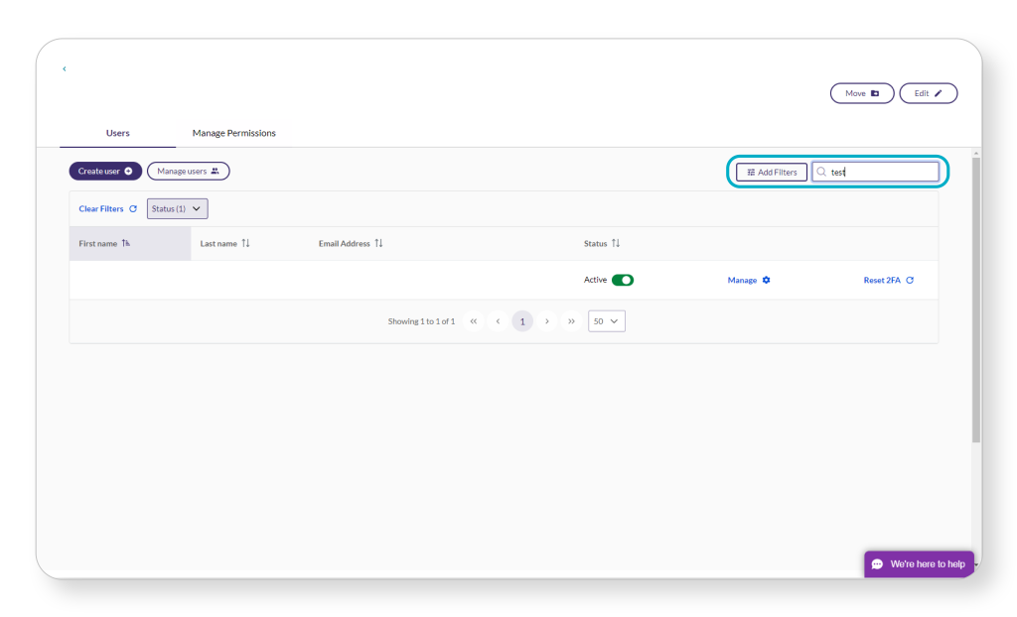Open the rows-per-page dropdown showing 50
Screen dimensions: 1017x617
coord(606,320)
